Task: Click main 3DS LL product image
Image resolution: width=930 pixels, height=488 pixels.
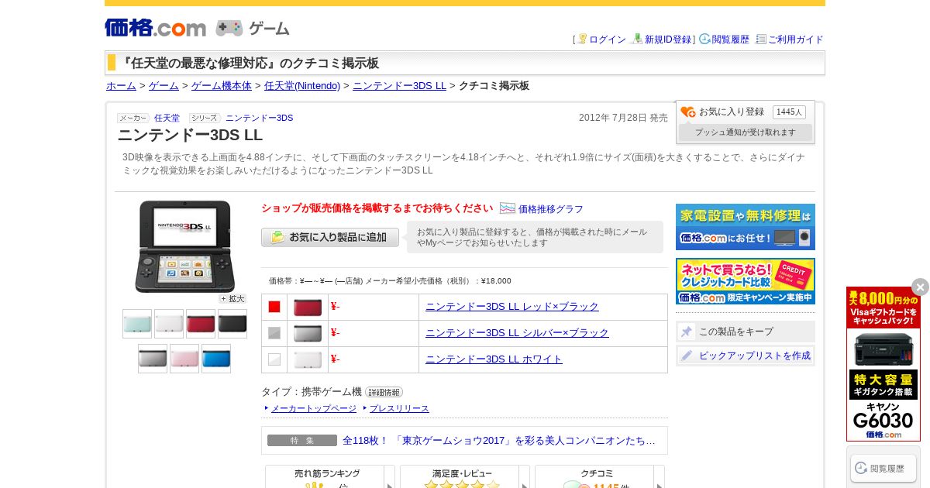Action: 184,247
